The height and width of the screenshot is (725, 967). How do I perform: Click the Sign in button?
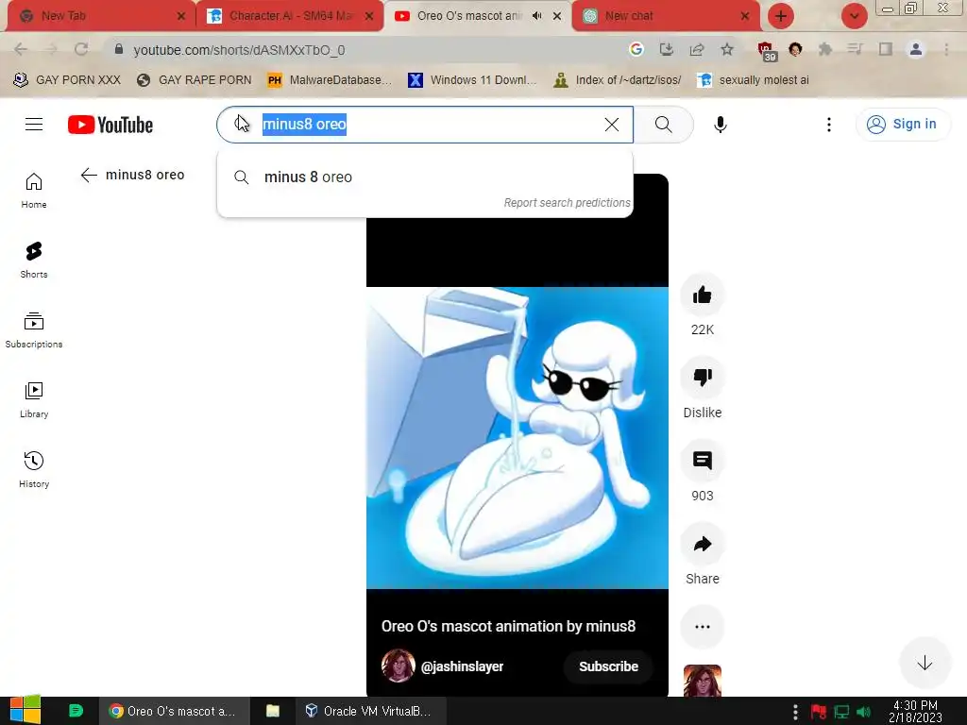tap(903, 124)
